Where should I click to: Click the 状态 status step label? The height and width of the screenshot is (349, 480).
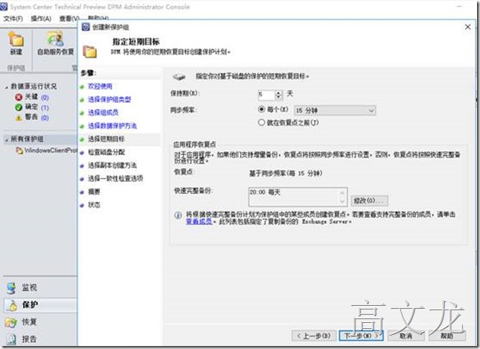tap(94, 205)
